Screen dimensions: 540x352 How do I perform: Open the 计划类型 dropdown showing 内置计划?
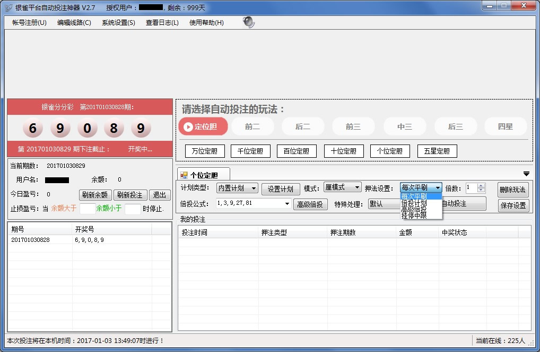(237, 188)
